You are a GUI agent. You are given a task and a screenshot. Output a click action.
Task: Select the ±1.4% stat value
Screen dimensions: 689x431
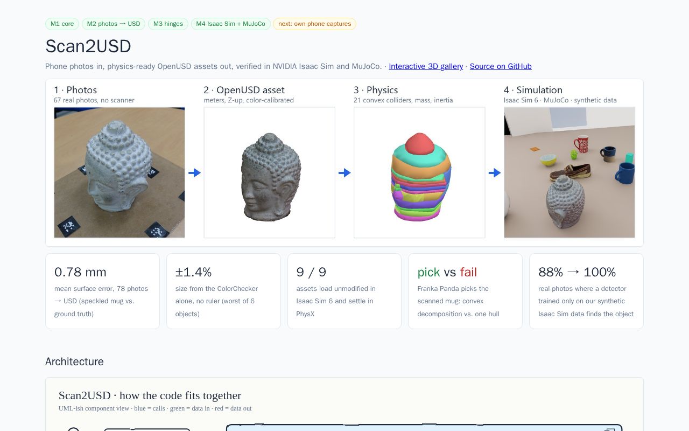coord(193,272)
